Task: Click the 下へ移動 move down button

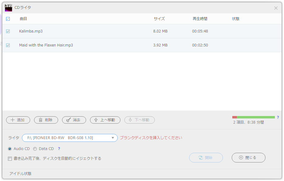Action: [140, 120]
